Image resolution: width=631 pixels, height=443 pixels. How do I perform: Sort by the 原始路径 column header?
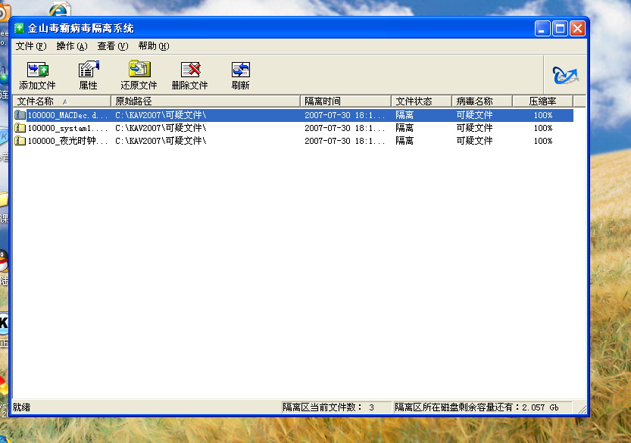tap(205, 101)
